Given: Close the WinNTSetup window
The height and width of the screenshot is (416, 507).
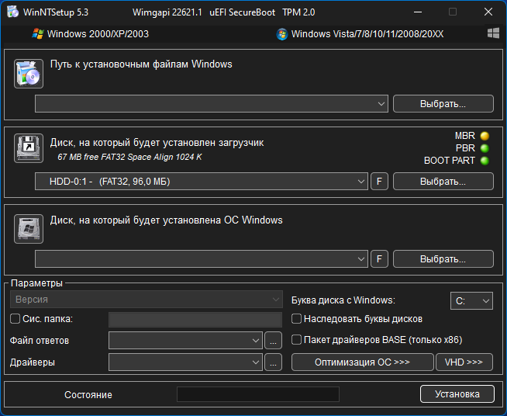Looking at the screenshot, I should pyautogui.click(x=488, y=12).
